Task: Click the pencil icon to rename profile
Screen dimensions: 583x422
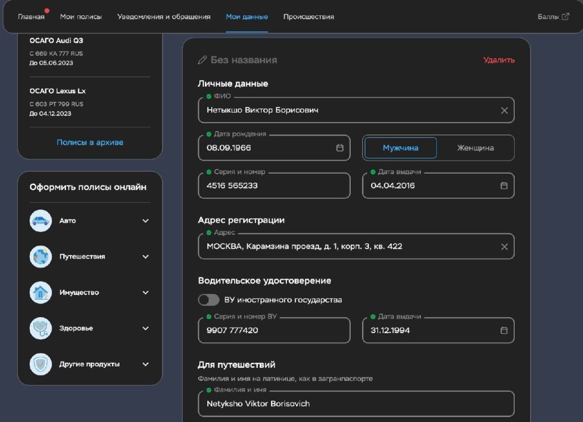Action: (x=202, y=60)
